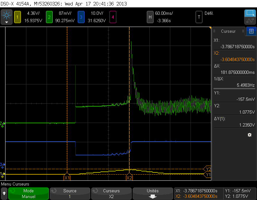This screenshot has width=257, height=200.
Task: Click channel 3 ground level indicator
Action: [x=3, y=165]
